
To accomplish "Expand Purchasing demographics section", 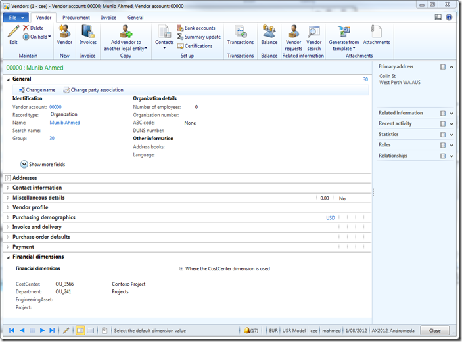I will (8, 217).
